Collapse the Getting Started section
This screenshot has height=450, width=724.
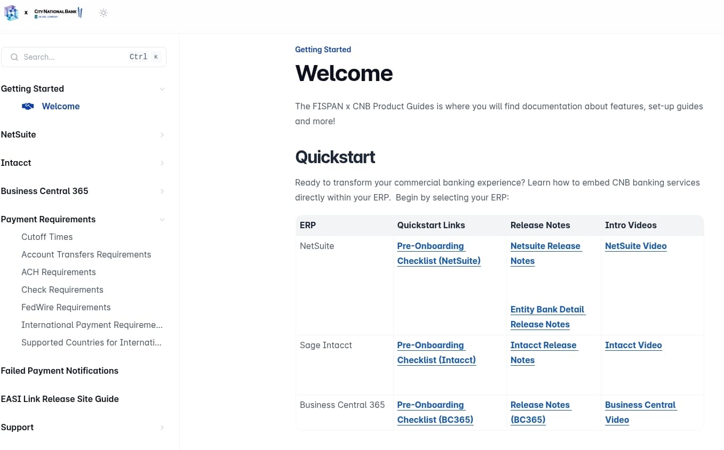pos(162,89)
